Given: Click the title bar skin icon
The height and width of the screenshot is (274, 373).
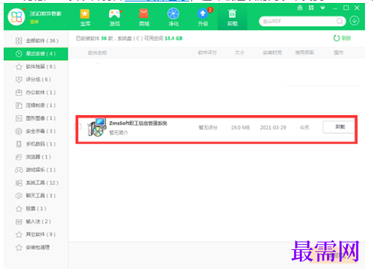Looking at the screenshot, I should tap(311, 8).
